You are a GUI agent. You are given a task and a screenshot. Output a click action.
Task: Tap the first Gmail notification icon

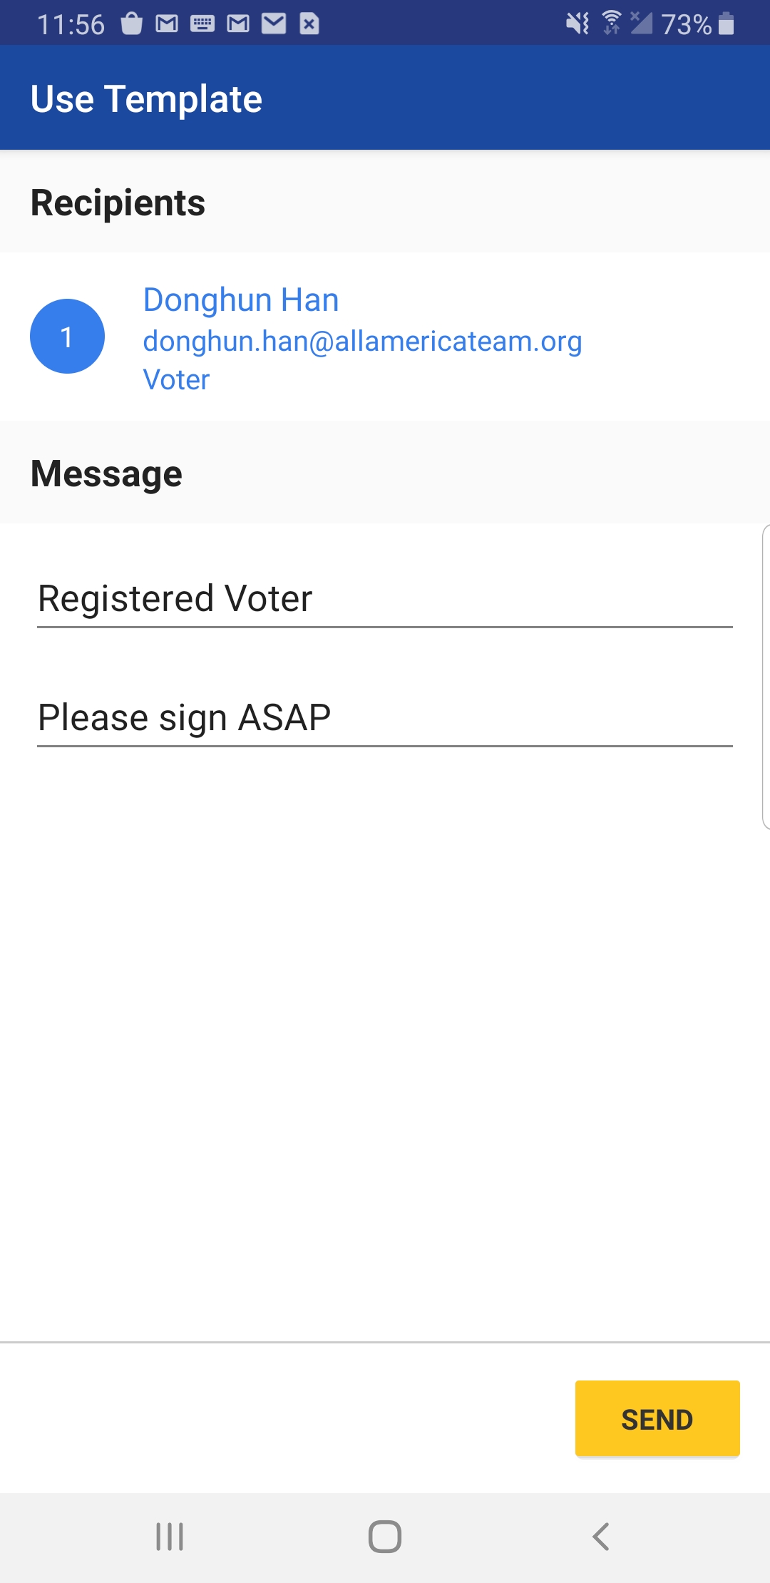167,24
